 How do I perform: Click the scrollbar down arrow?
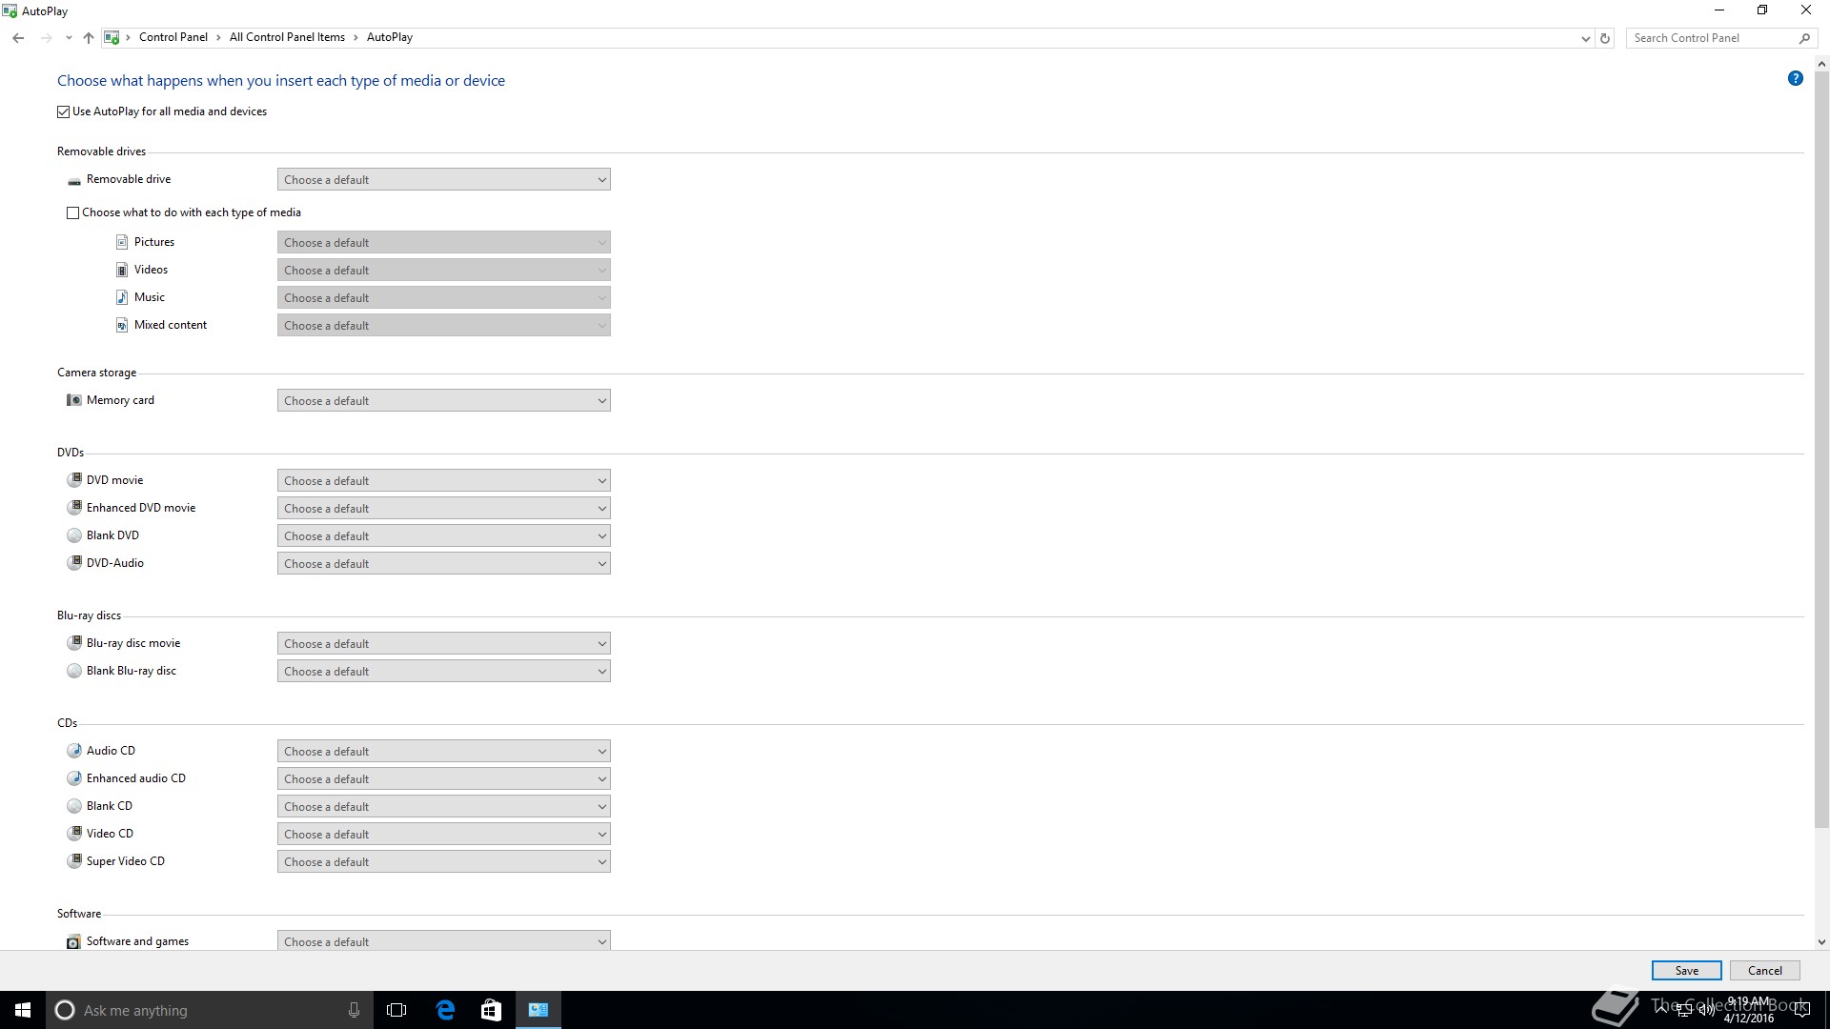click(1821, 942)
